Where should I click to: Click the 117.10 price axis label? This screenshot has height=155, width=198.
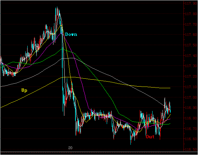tap(191, 87)
